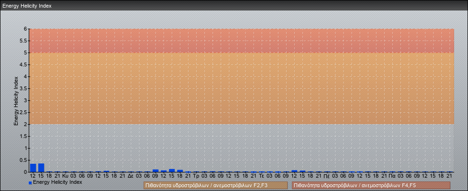The height and width of the screenshot is (191, 468).
Task: Click the y-axis value 2
Action: pos(26,124)
